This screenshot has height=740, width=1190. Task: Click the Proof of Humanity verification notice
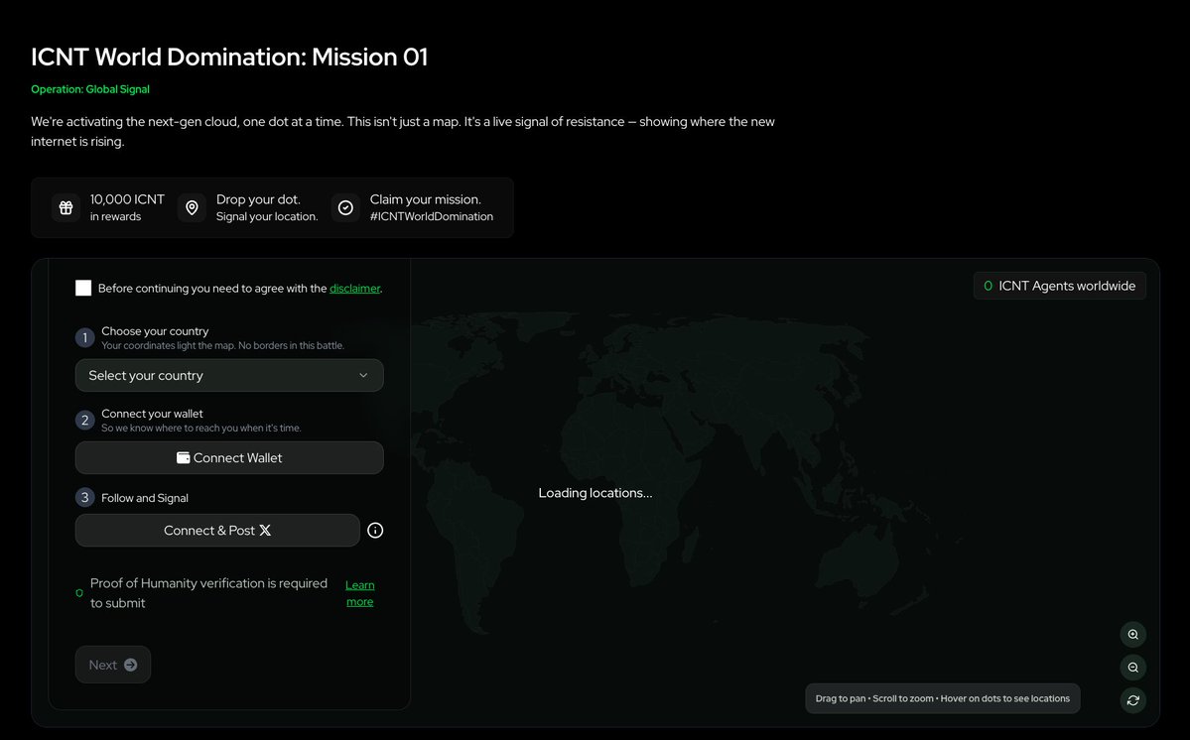208,593
